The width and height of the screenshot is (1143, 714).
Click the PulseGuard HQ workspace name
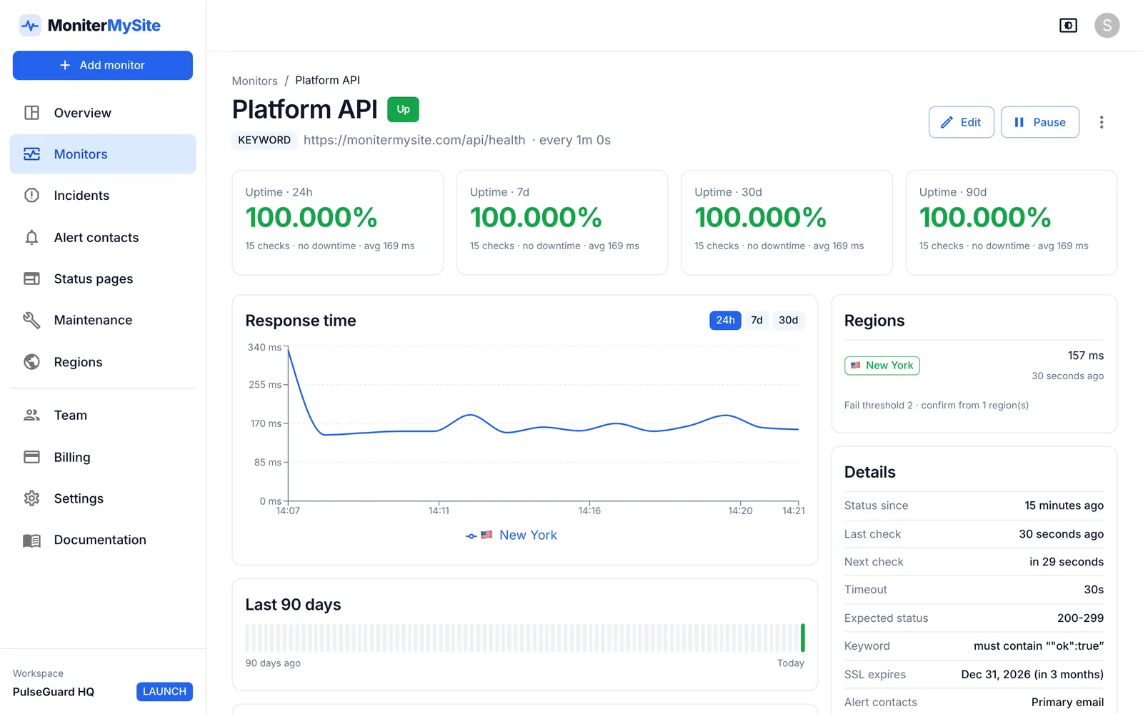click(54, 692)
